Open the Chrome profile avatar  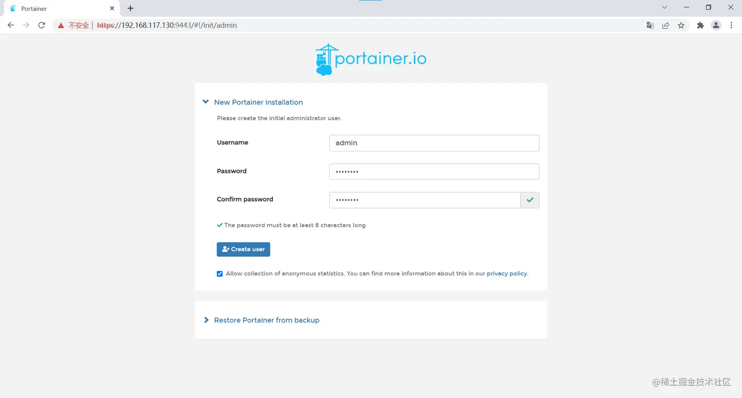[716, 26]
